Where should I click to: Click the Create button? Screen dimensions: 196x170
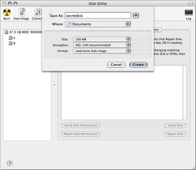point(138,65)
